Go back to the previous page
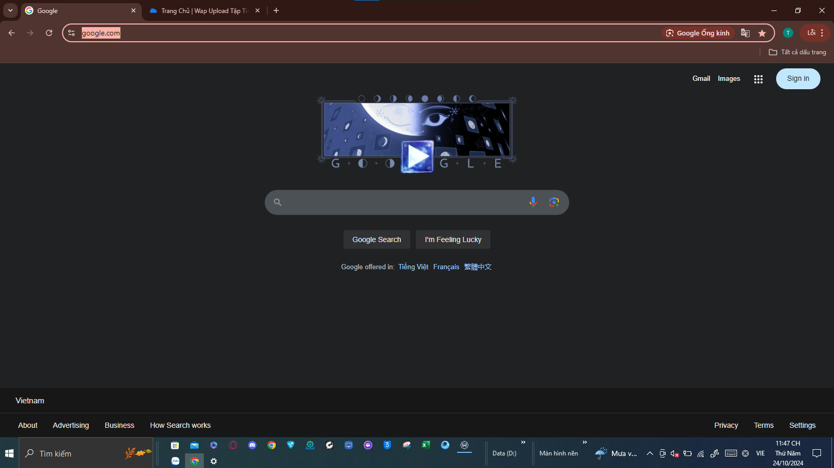 coord(11,33)
